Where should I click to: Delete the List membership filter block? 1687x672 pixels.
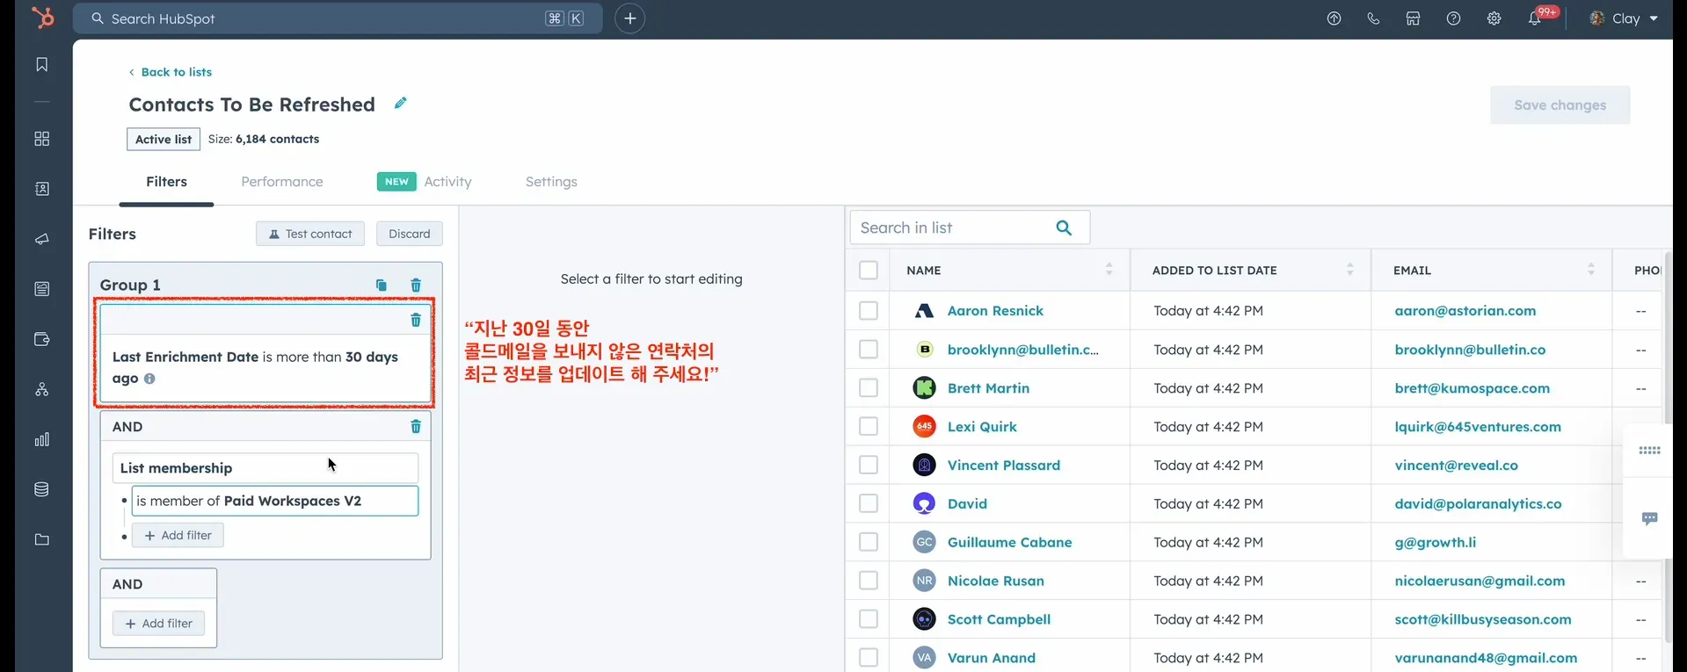pyautogui.click(x=416, y=427)
